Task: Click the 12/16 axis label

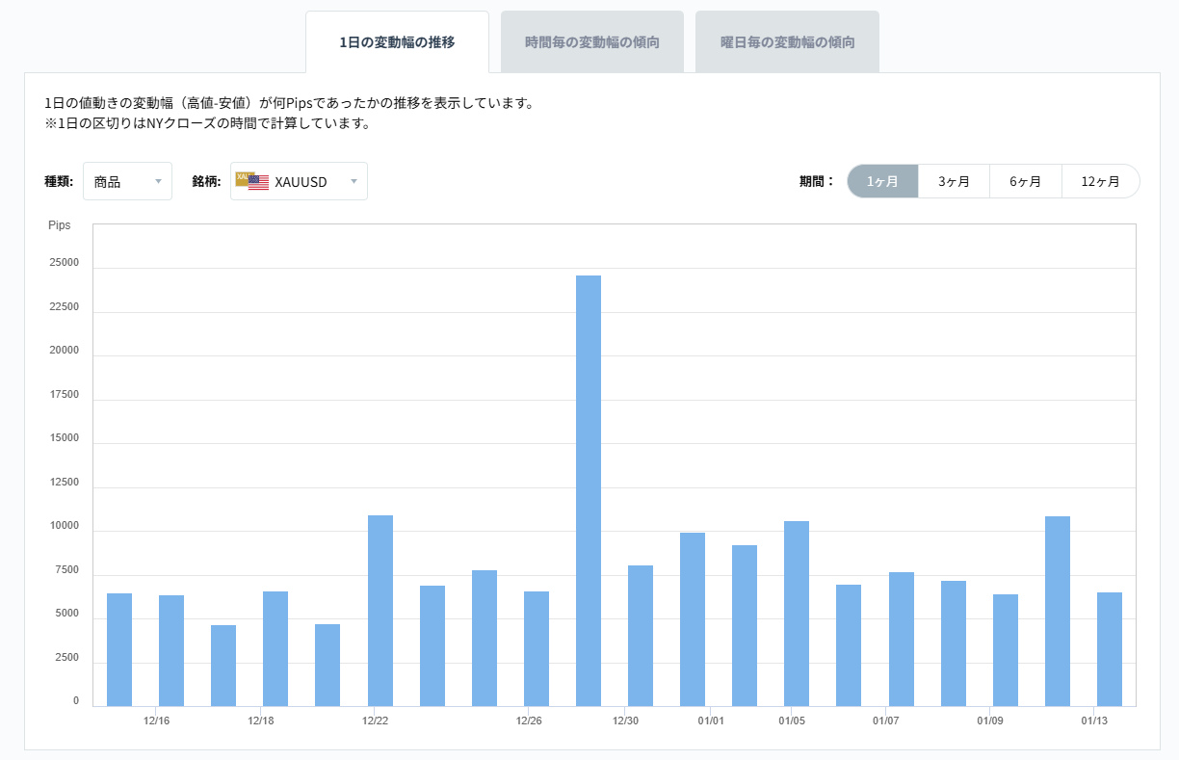Action: pyautogui.click(x=157, y=719)
